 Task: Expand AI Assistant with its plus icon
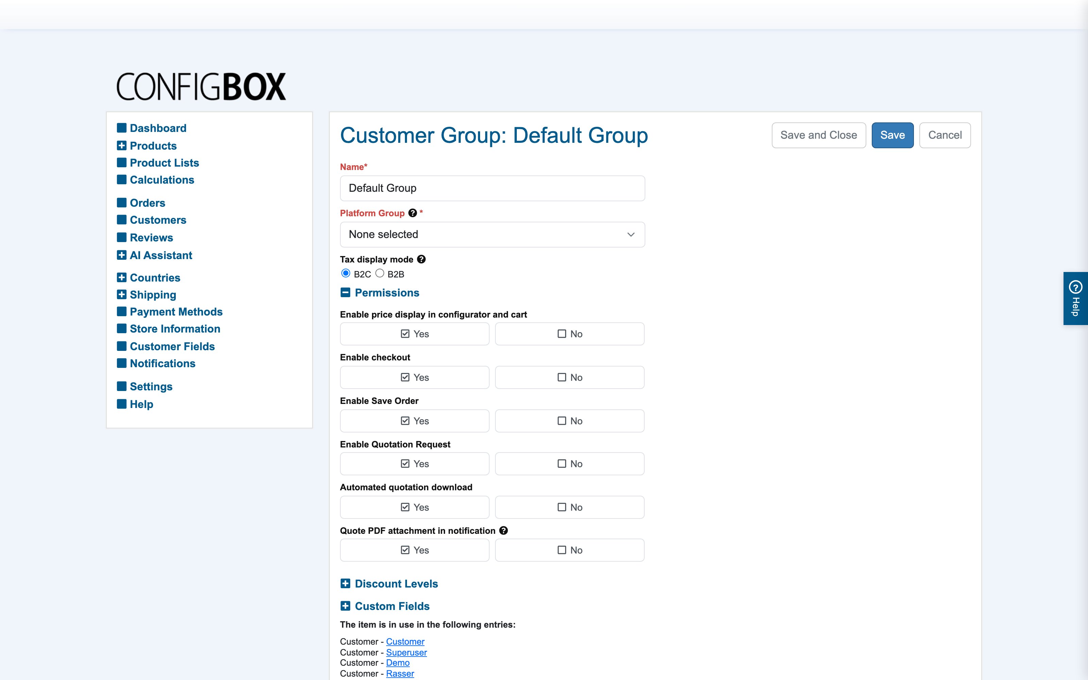pos(121,255)
